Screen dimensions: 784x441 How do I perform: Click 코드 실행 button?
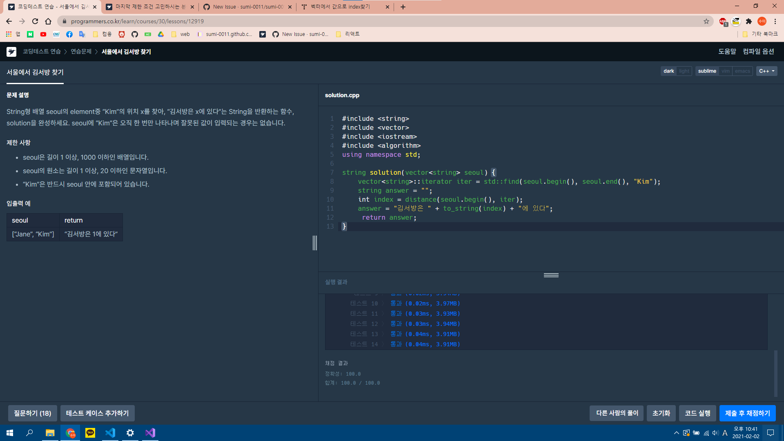pos(697,413)
